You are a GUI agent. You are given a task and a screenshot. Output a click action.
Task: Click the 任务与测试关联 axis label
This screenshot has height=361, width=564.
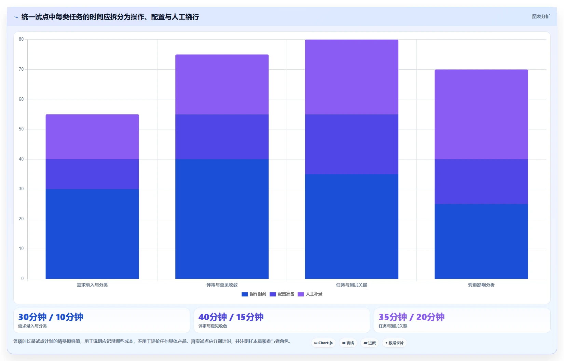click(x=352, y=285)
